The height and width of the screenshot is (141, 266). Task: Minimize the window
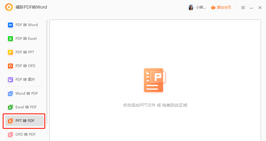(x=251, y=7)
